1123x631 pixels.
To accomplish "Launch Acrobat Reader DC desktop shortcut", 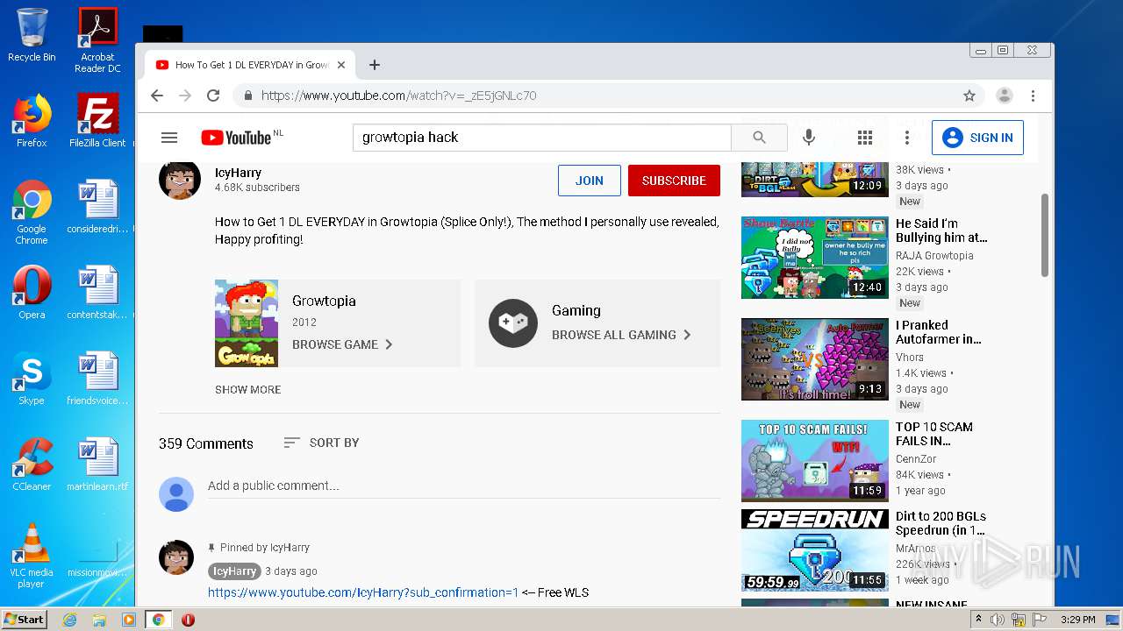I will pyautogui.click(x=97, y=39).
